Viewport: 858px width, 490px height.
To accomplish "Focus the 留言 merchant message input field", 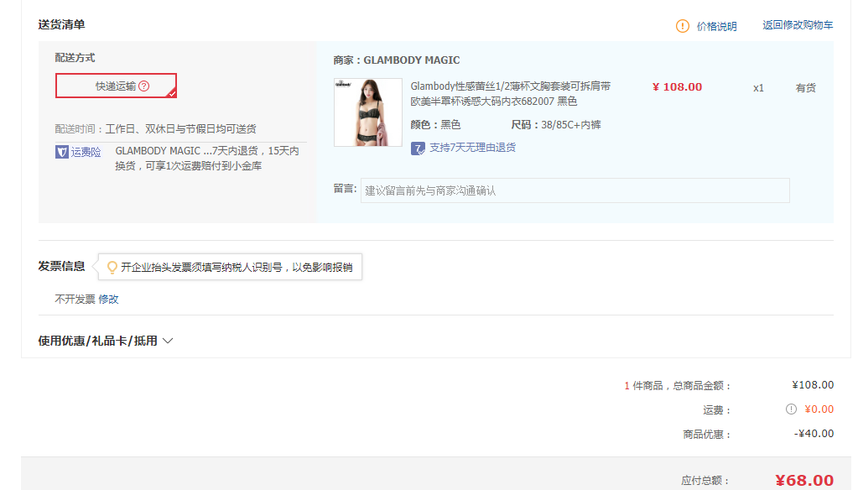I will 575,190.
